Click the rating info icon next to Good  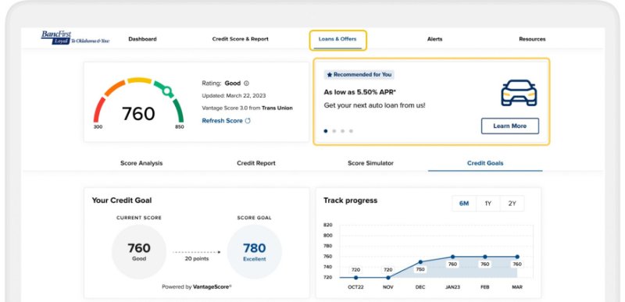(246, 83)
